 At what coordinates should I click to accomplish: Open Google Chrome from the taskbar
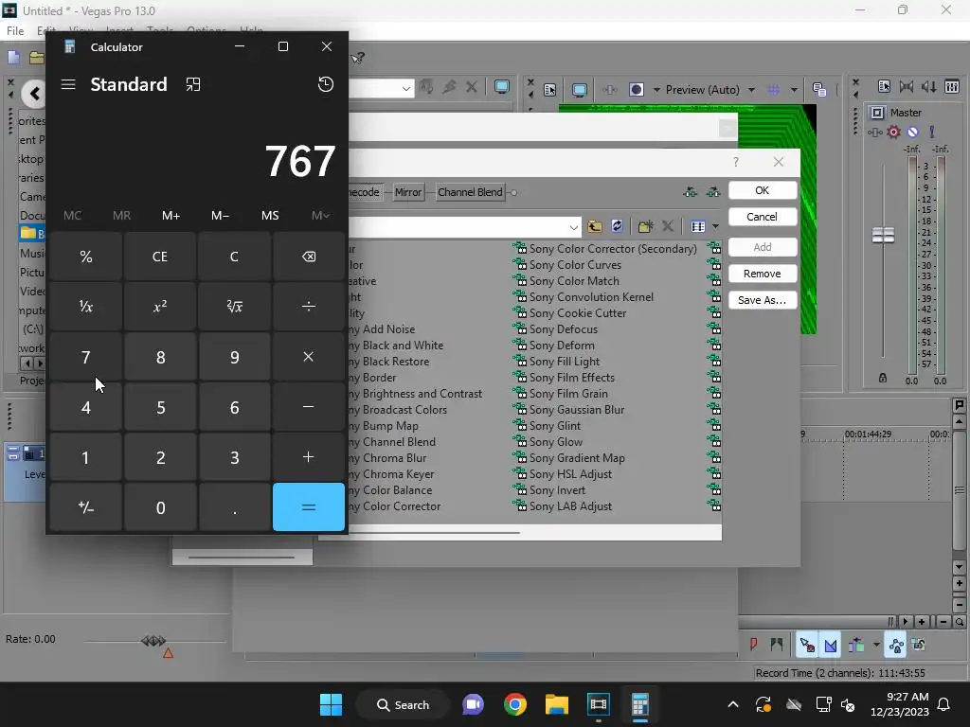coord(514,704)
